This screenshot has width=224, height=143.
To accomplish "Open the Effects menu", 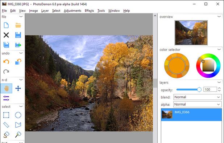I will [x=89, y=11].
